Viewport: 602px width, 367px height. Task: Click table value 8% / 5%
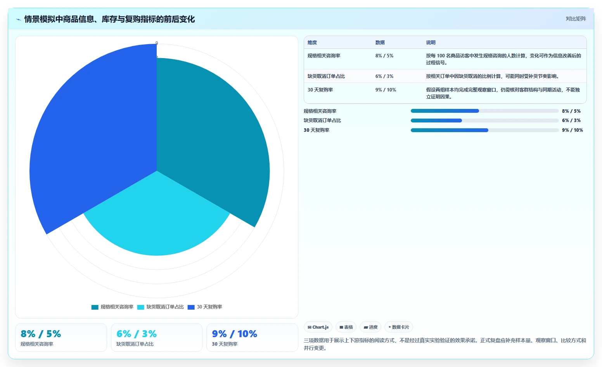(384, 56)
